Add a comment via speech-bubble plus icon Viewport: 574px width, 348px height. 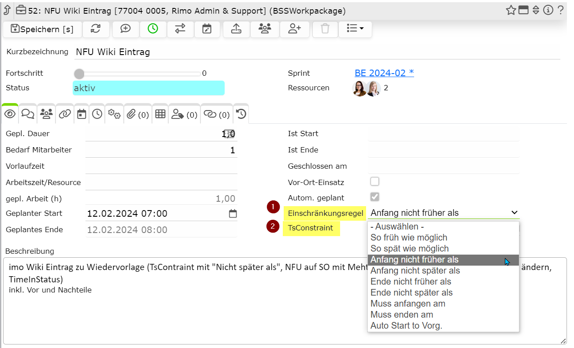[126, 30]
